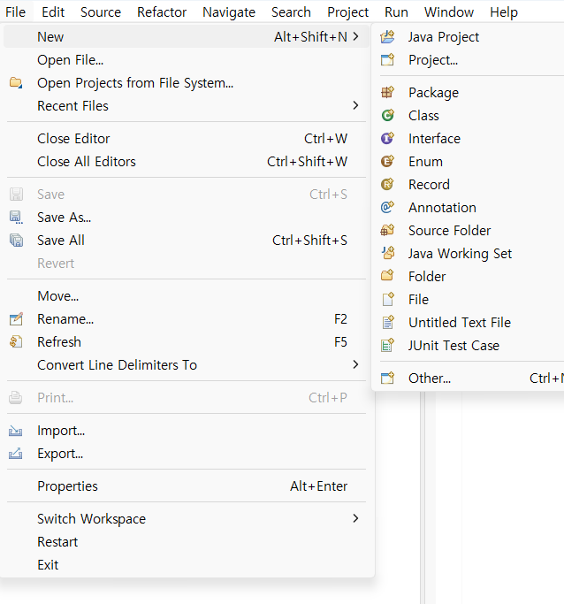Click the Refresh icon
The image size is (564, 604).
[16, 342]
